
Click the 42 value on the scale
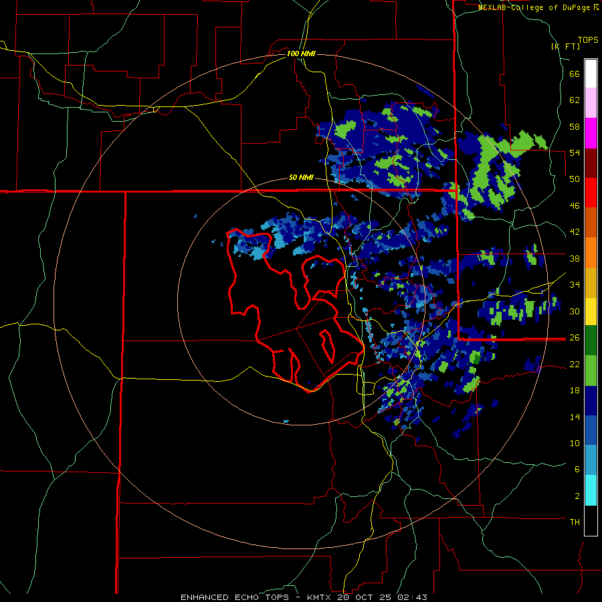[x=575, y=232]
